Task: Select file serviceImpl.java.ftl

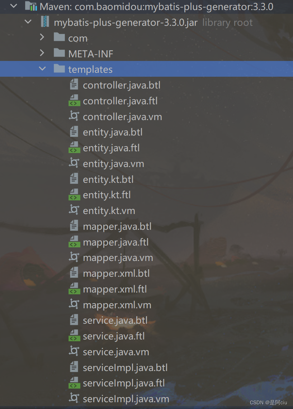Action: click(x=124, y=383)
